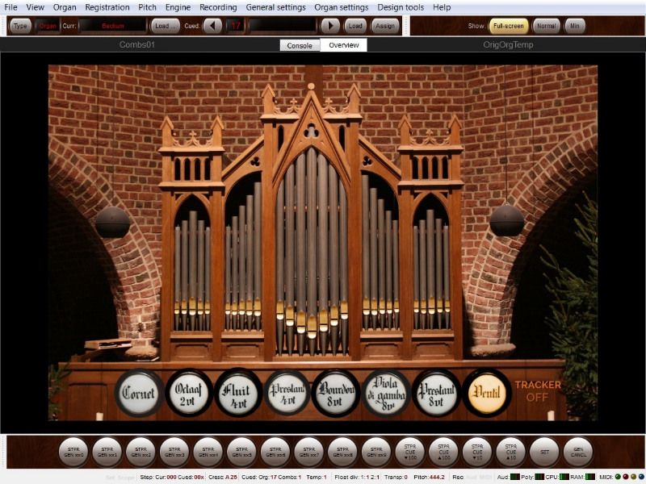Screen dimensions: 646x484
Task: Open the Type selector in toolbar
Action: [21, 26]
